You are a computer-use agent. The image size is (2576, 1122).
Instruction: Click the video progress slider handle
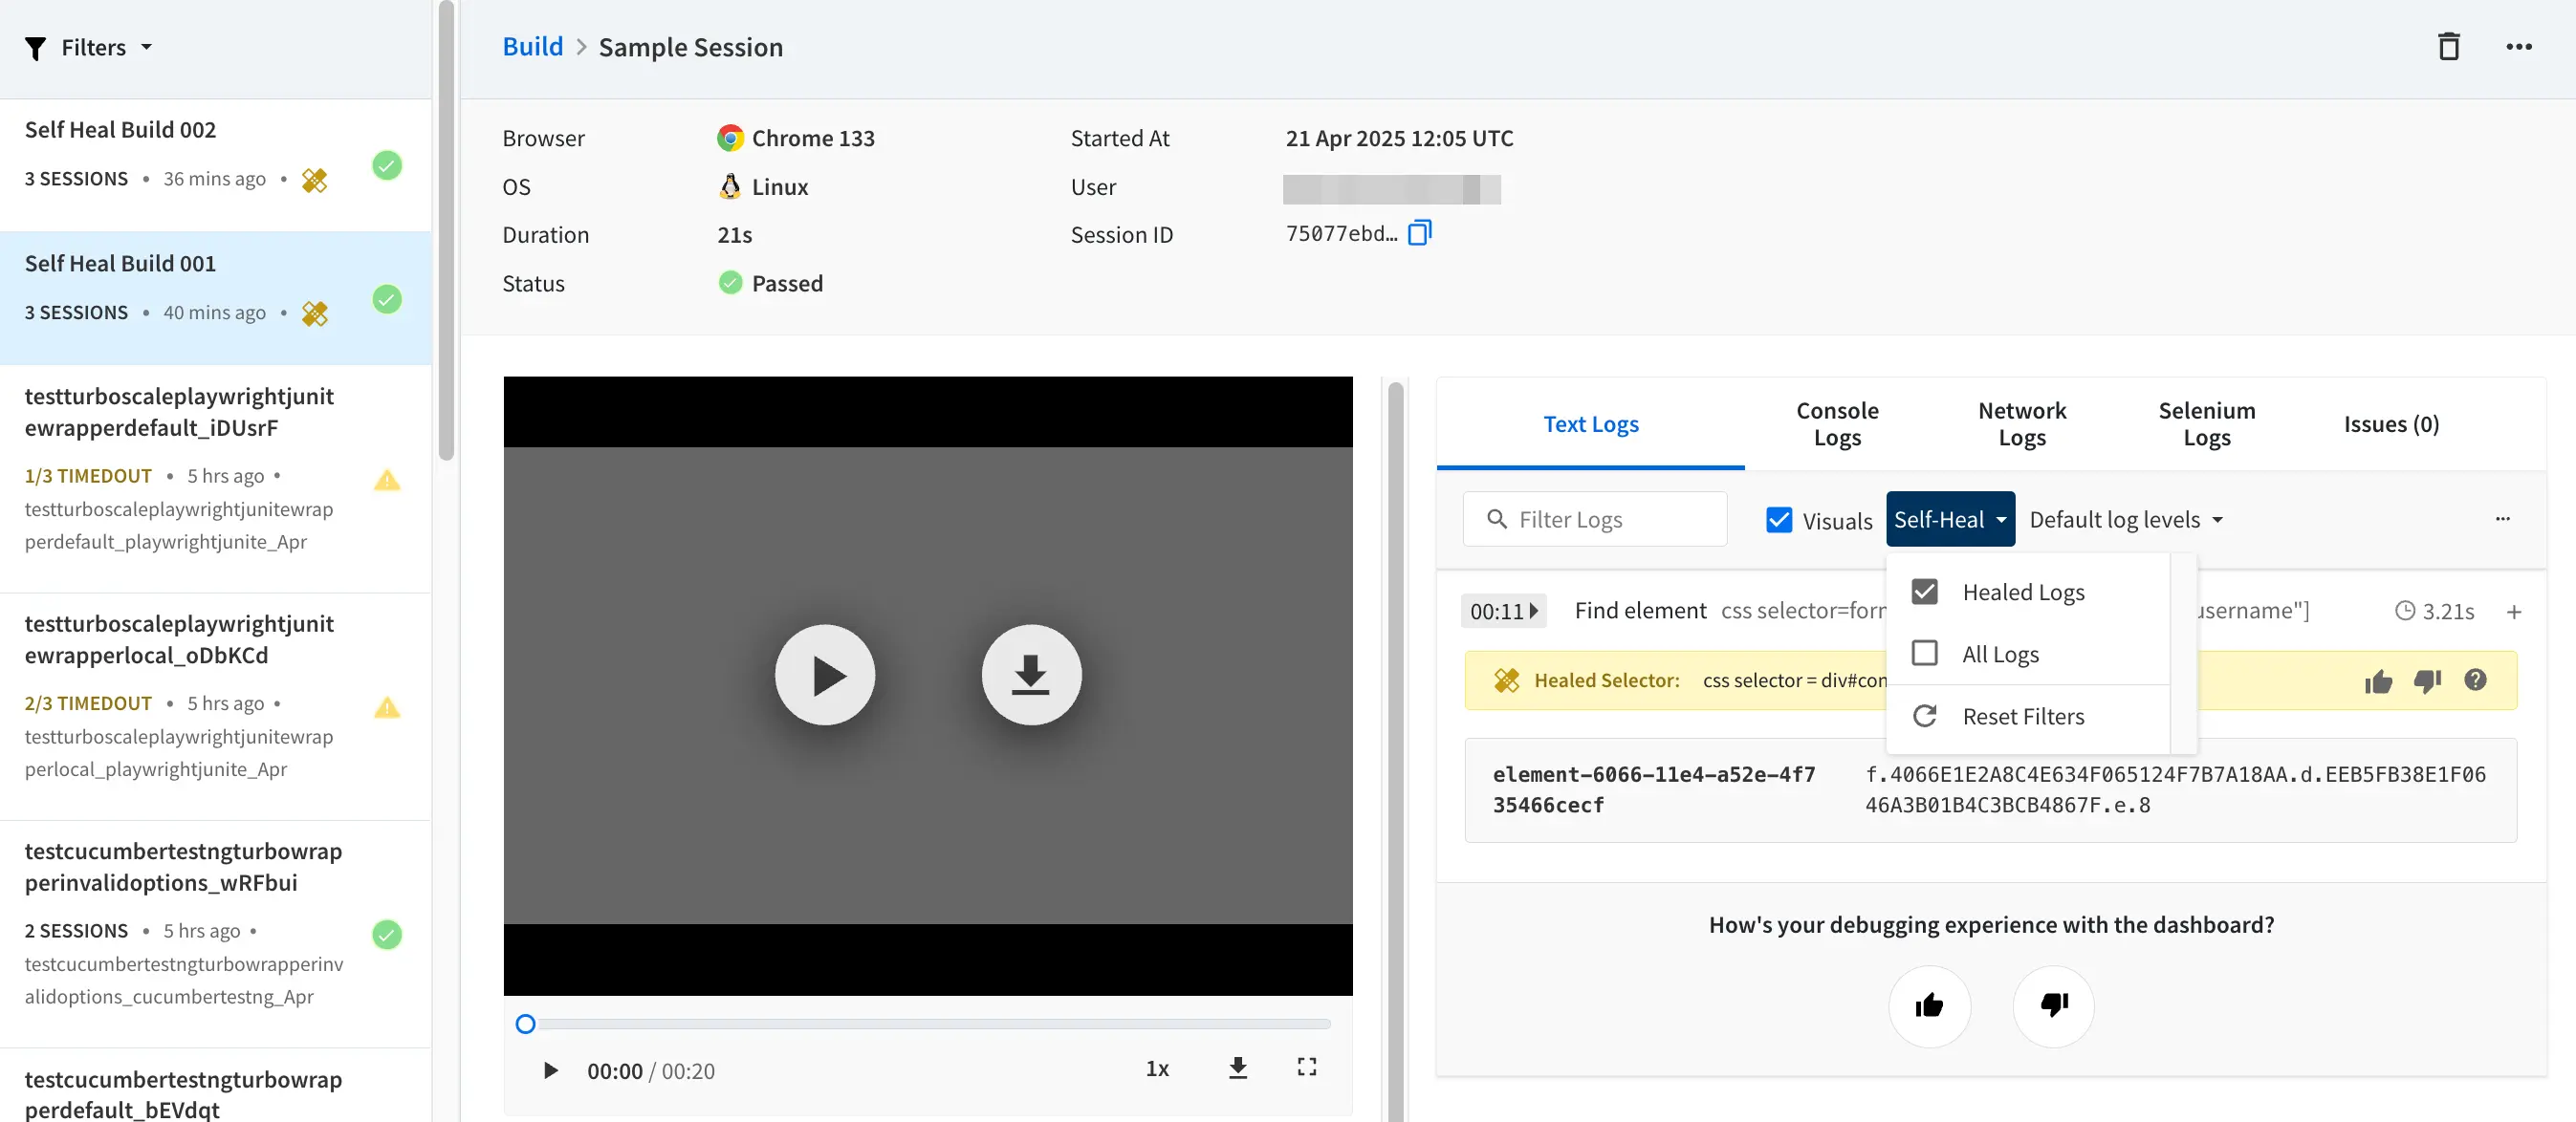click(525, 1025)
